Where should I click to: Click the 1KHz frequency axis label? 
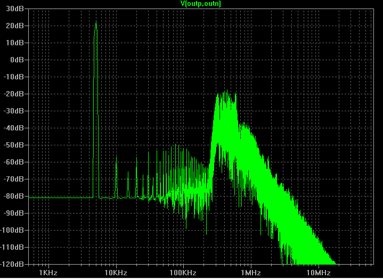click(48, 273)
